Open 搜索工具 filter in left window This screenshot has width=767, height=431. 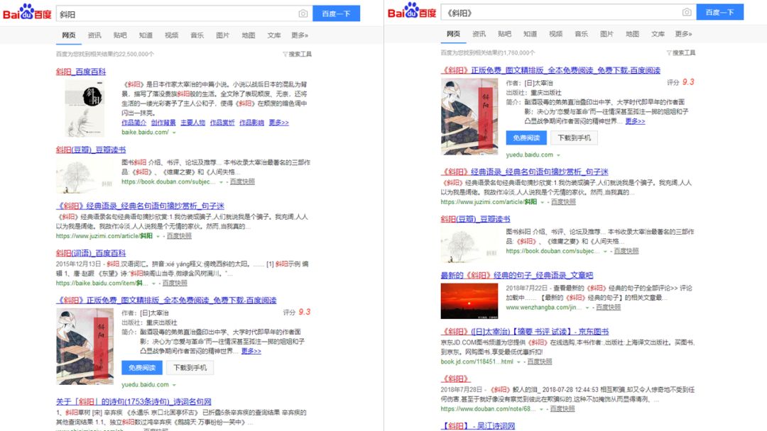click(298, 54)
